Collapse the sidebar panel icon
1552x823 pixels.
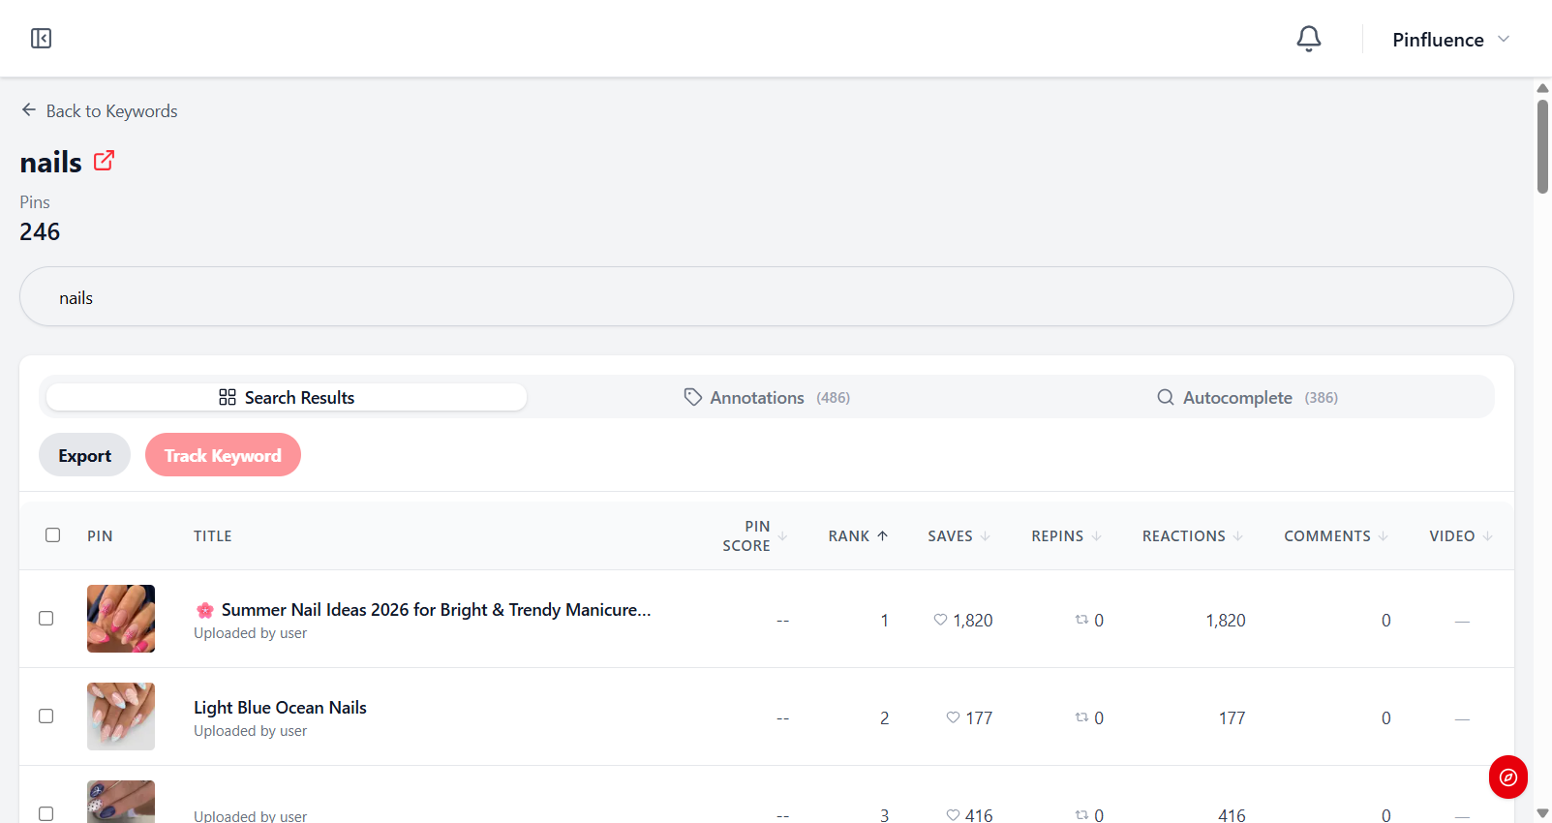pyautogui.click(x=41, y=39)
